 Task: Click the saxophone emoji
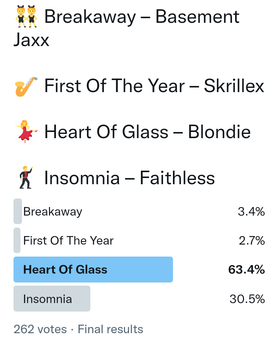26,86
